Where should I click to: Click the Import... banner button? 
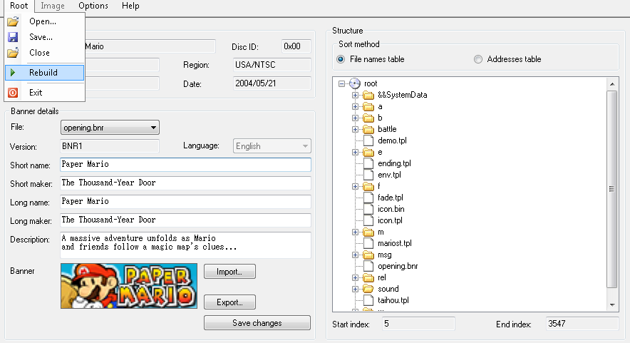[x=229, y=272]
